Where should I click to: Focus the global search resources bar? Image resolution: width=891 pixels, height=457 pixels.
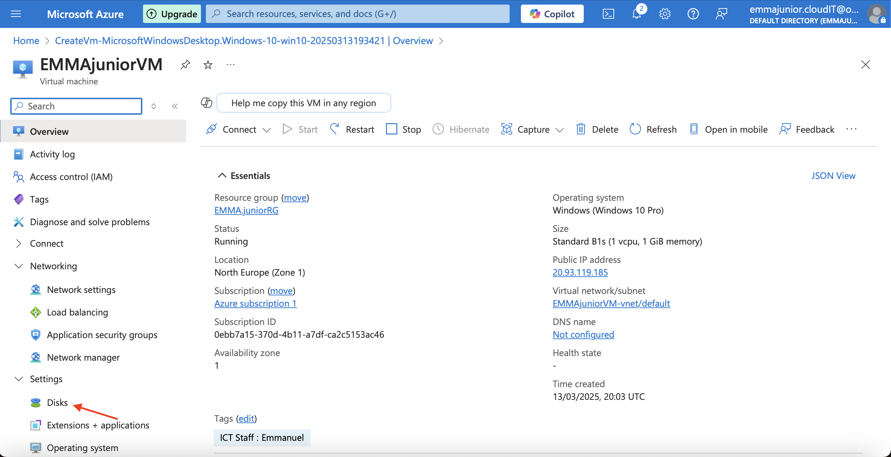click(357, 14)
